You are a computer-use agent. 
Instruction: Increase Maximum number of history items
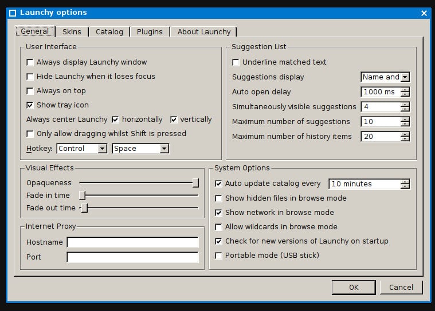point(405,134)
